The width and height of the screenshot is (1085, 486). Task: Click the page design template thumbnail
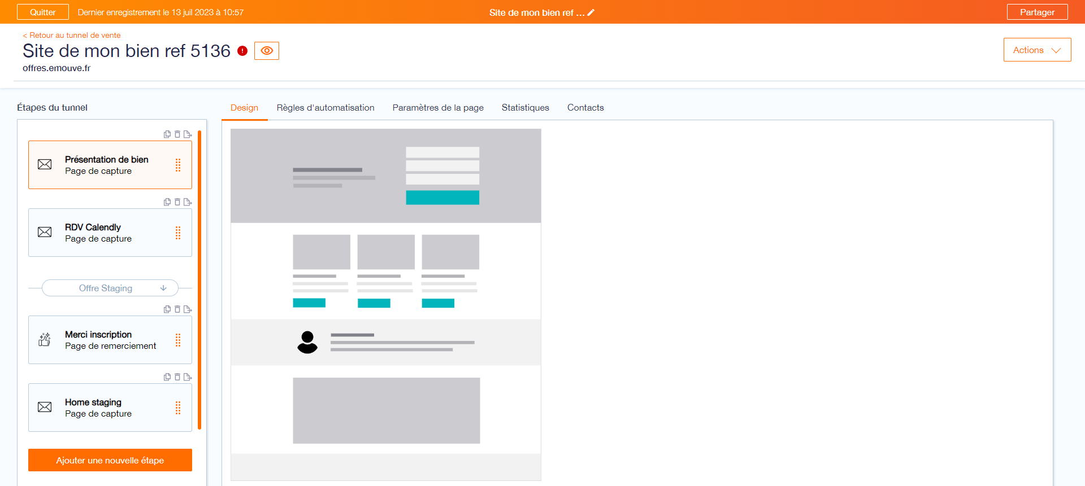tap(386, 305)
